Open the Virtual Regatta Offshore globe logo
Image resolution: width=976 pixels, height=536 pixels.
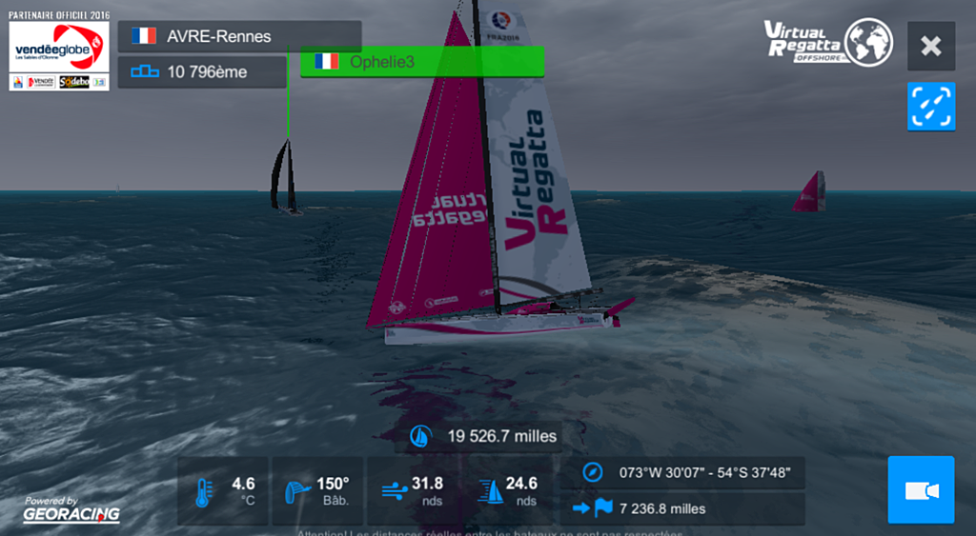pos(829,42)
